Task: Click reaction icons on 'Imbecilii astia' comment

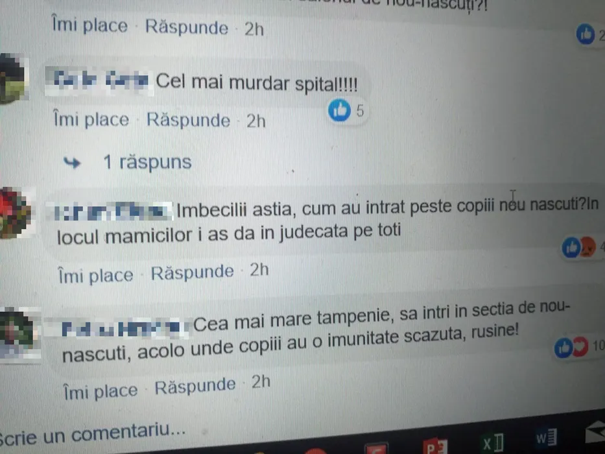Action: tap(579, 247)
